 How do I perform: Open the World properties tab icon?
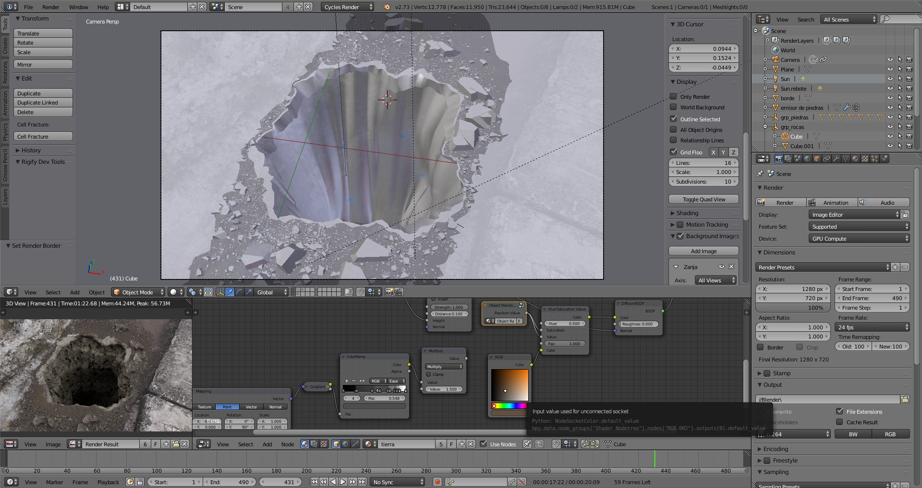tap(807, 159)
